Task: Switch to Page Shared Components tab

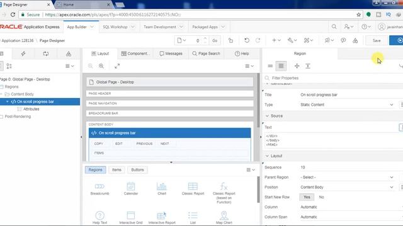Action: pyautogui.click(x=69, y=53)
